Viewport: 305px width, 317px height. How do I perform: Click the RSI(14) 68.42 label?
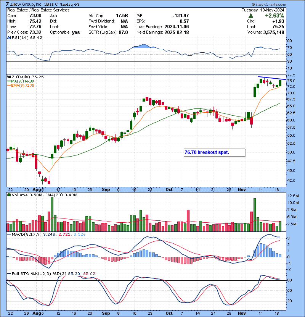click(27, 37)
